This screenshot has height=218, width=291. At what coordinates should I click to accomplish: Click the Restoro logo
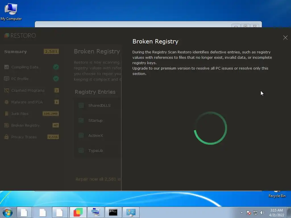coord(20,35)
